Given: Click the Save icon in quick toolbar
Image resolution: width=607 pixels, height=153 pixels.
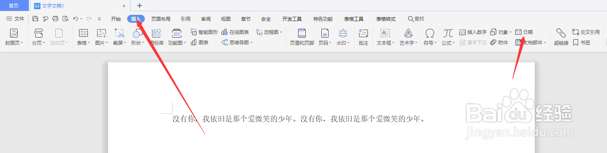Looking at the screenshot, I should [35, 19].
